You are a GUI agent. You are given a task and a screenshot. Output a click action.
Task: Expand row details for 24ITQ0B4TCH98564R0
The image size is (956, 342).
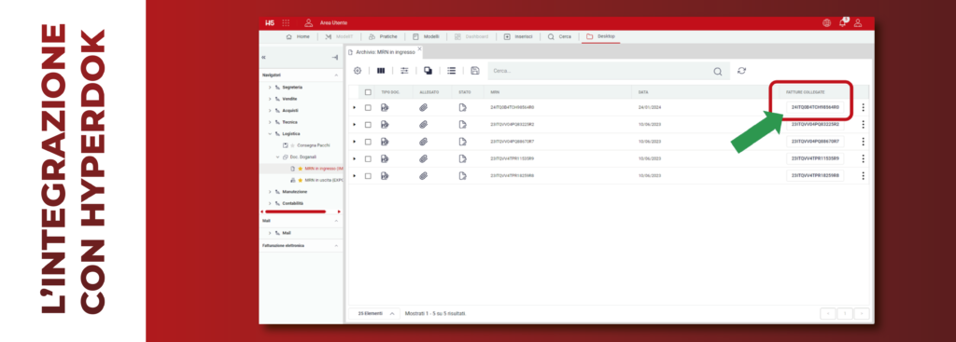click(354, 108)
